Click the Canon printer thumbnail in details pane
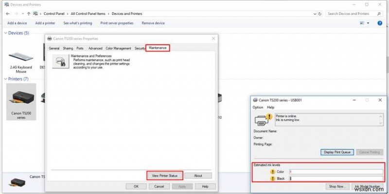This screenshot has height=194, width=389. [x=18, y=182]
